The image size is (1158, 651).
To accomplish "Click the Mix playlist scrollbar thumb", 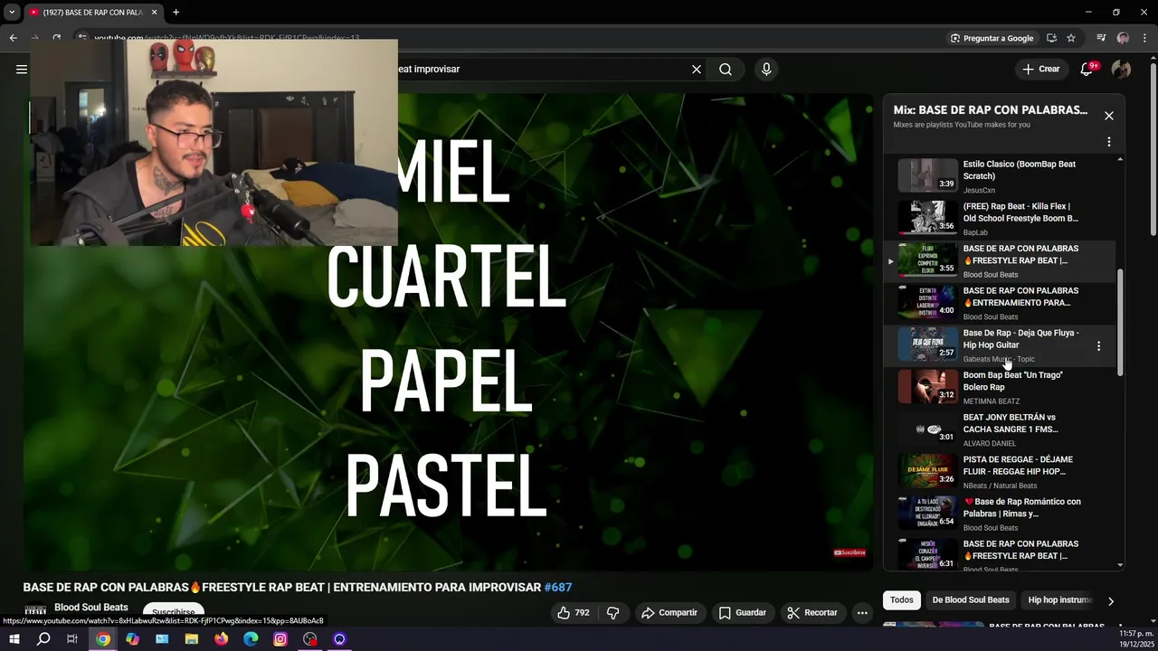I will tap(1120, 323).
